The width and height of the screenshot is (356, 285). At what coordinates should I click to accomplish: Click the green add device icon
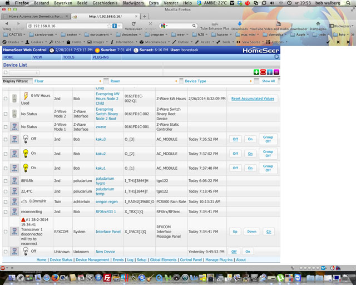(256, 72)
